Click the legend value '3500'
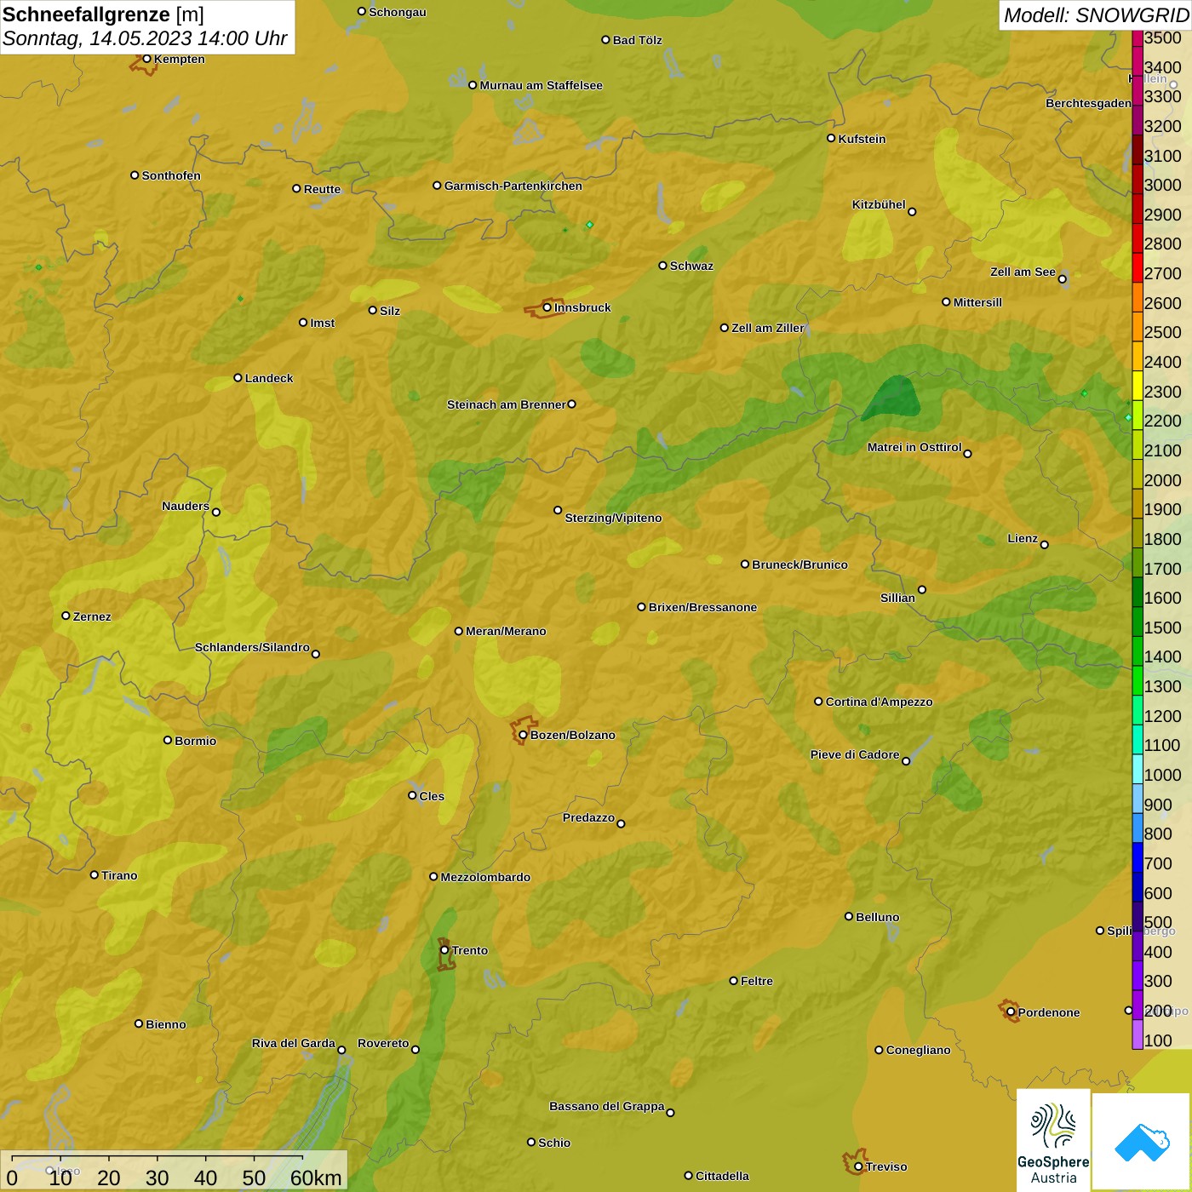 pyautogui.click(x=1163, y=37)
